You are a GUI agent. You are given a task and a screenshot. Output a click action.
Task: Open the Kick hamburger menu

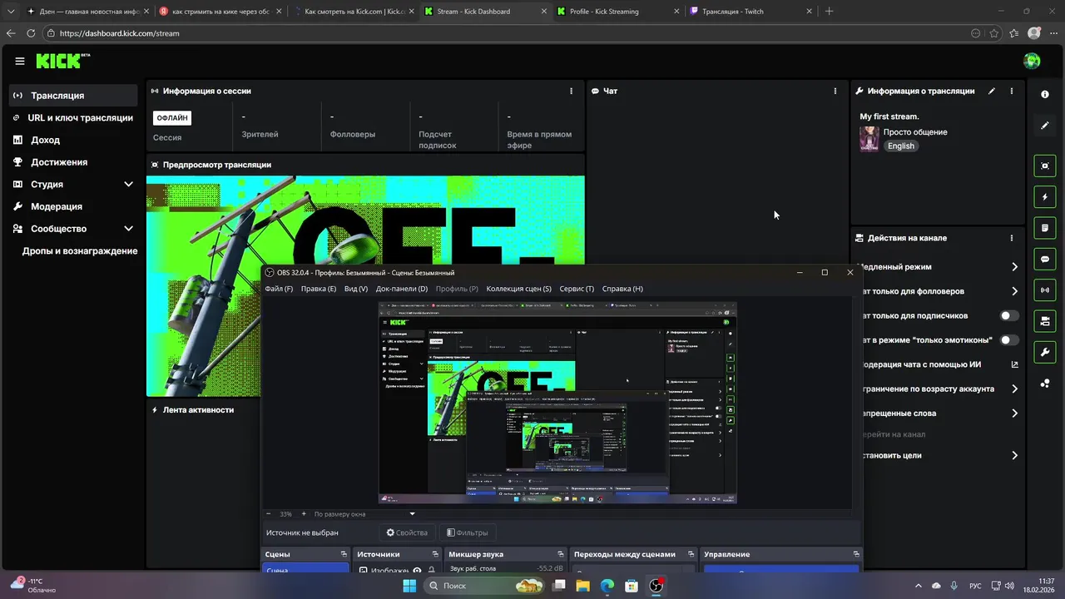point(19,61)
